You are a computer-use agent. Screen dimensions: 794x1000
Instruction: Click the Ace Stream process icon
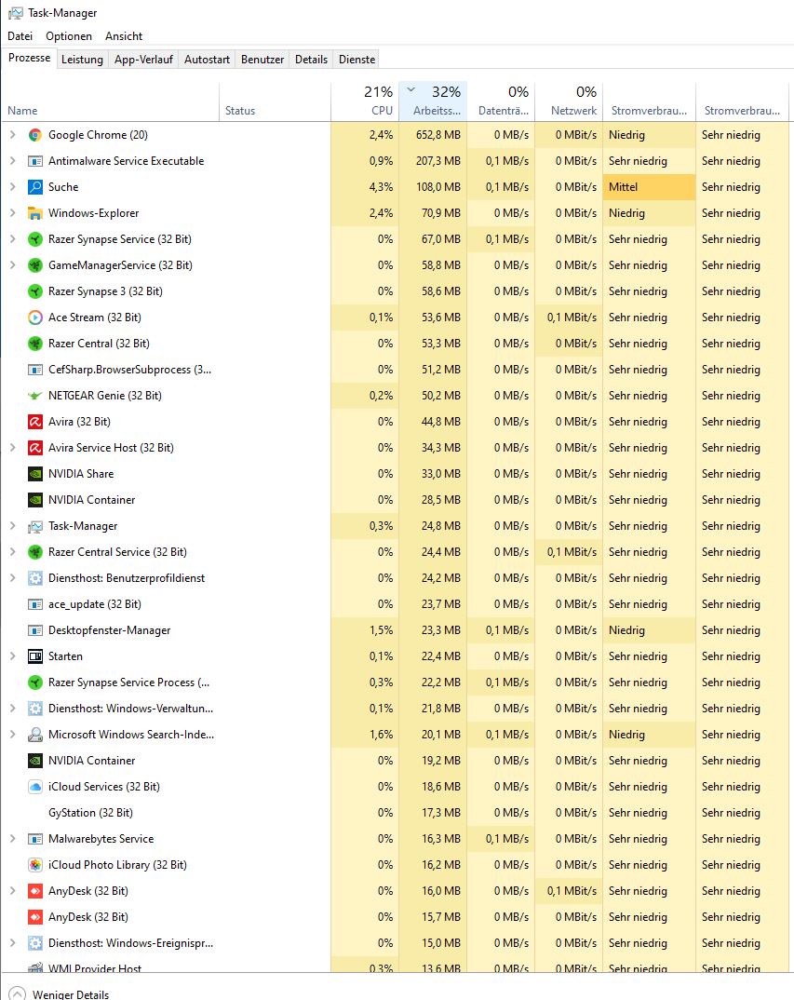[35, 317]
